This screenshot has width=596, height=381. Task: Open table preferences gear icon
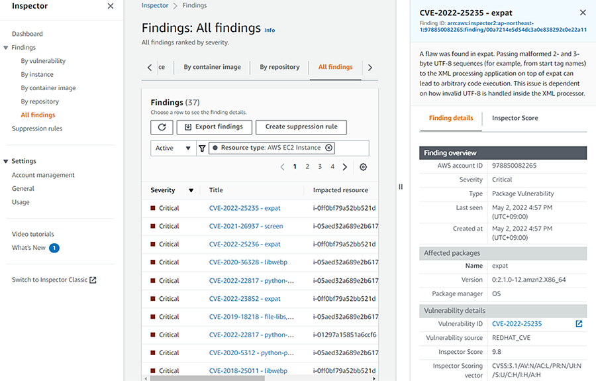[x=364, y=167]
